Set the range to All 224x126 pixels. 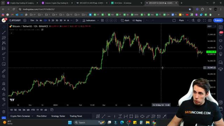[46, 110]
